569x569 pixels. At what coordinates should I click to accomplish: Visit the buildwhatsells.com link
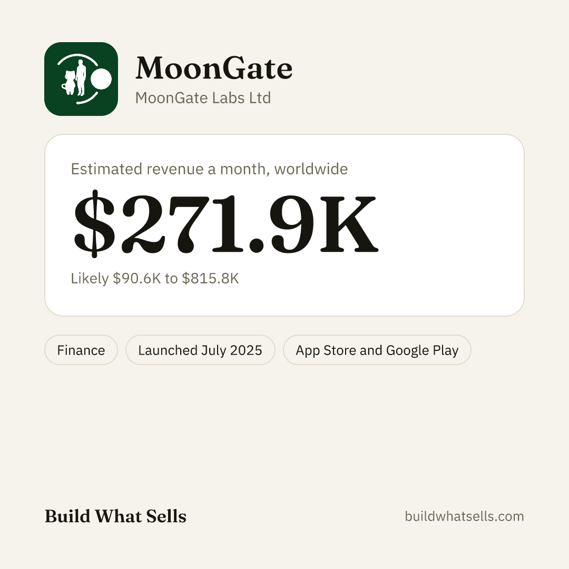(464, 516)
